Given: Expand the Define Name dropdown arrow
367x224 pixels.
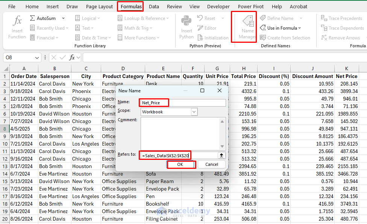Looking at the screenshot, I should (x=301, y=18).
